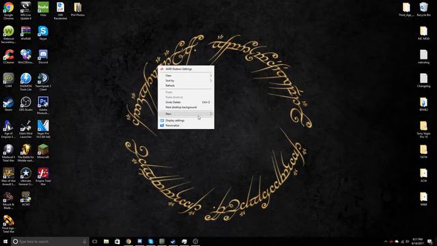Open Phil Photos folder on desktop
Viewport: 437px width, 246px height.
coord(78,9)
